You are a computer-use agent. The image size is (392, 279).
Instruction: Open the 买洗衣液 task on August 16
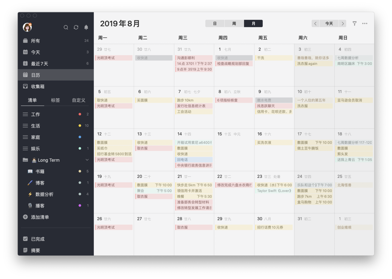274,142
